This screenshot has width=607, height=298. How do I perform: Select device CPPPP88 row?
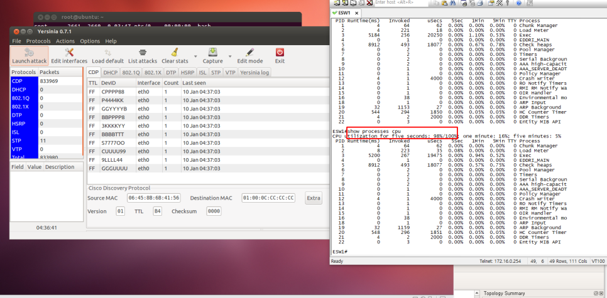pyautogui.click(x=208, y=92)
